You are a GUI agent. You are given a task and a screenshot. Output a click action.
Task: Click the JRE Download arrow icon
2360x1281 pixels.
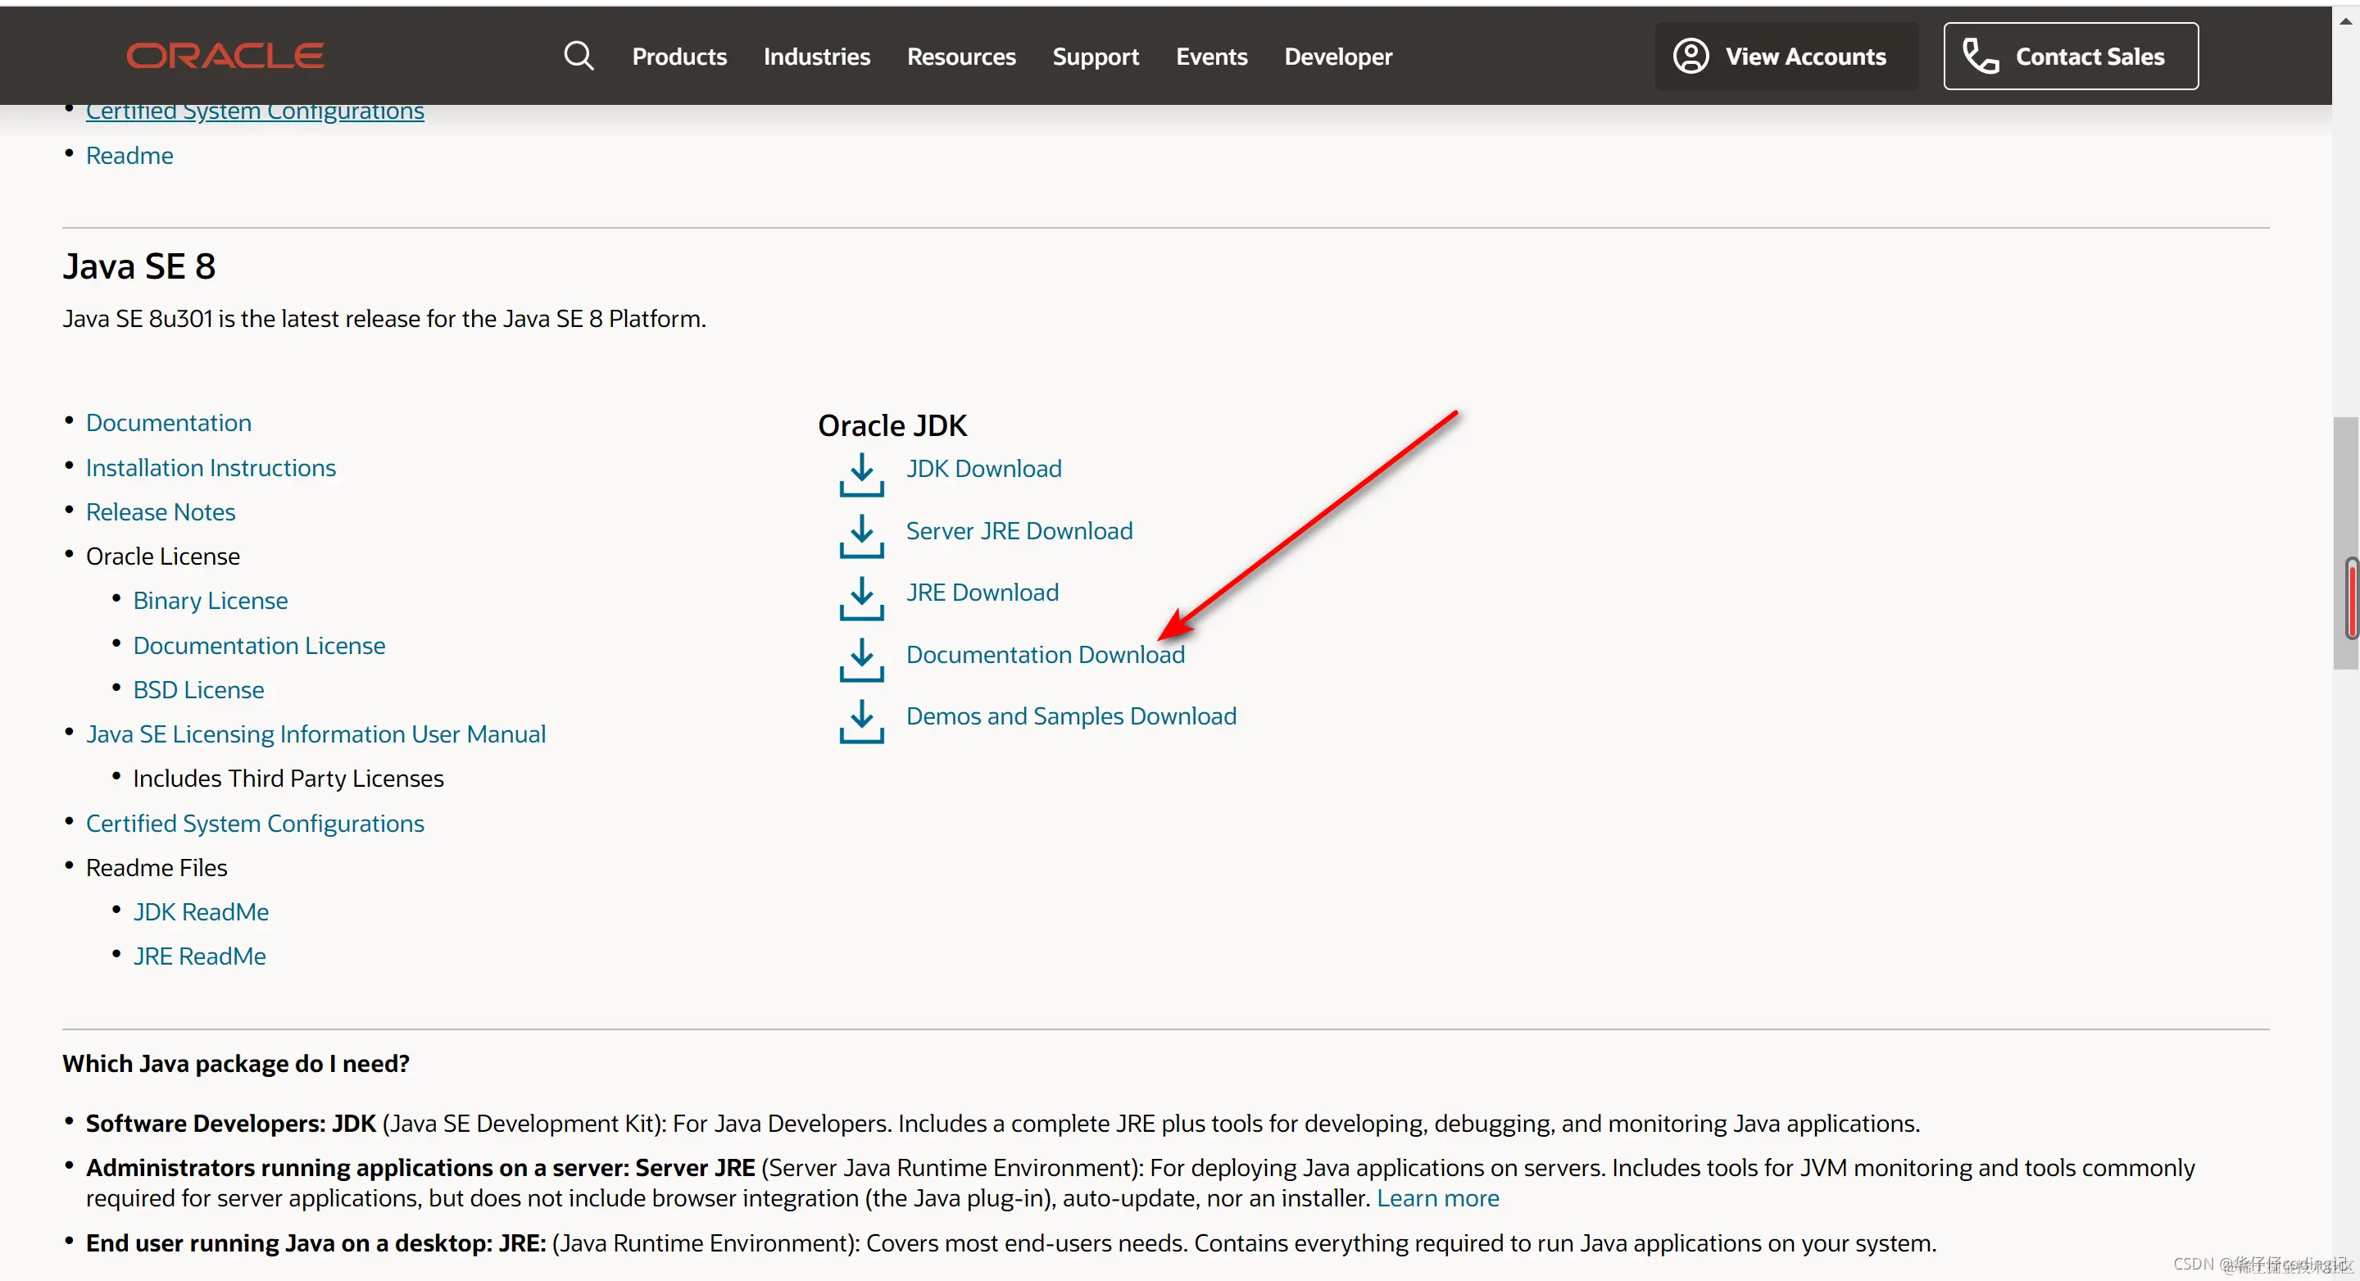861,597
